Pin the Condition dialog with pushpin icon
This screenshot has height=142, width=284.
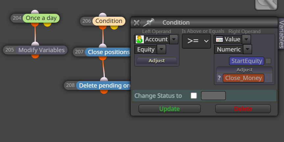[x=148, y=23]
